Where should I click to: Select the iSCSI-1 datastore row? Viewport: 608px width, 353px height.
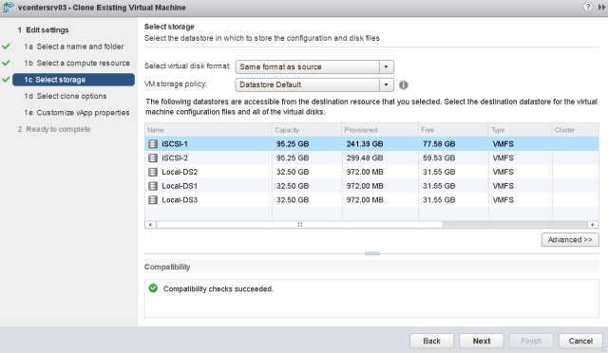pos(371,144)
